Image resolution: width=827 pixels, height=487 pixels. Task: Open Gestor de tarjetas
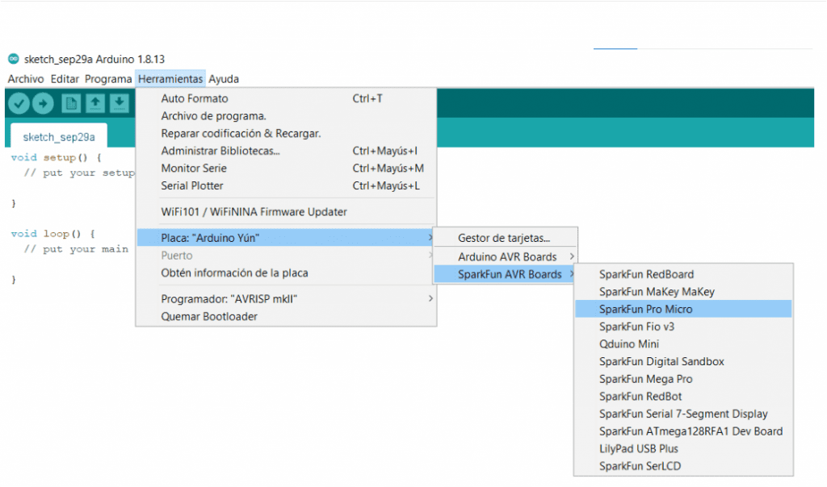tap(504, 238)
